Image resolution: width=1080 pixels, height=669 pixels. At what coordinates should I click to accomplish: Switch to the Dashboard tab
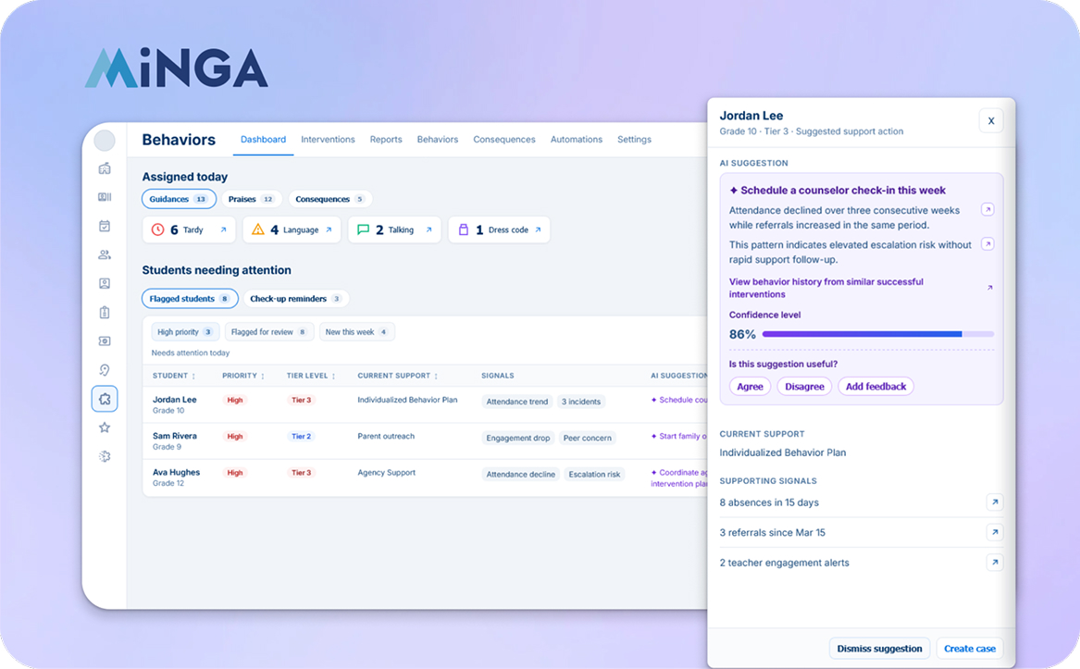tap(263, 139)
